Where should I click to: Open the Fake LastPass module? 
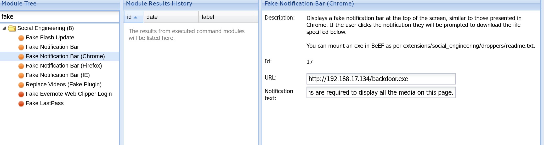point(44,103)
